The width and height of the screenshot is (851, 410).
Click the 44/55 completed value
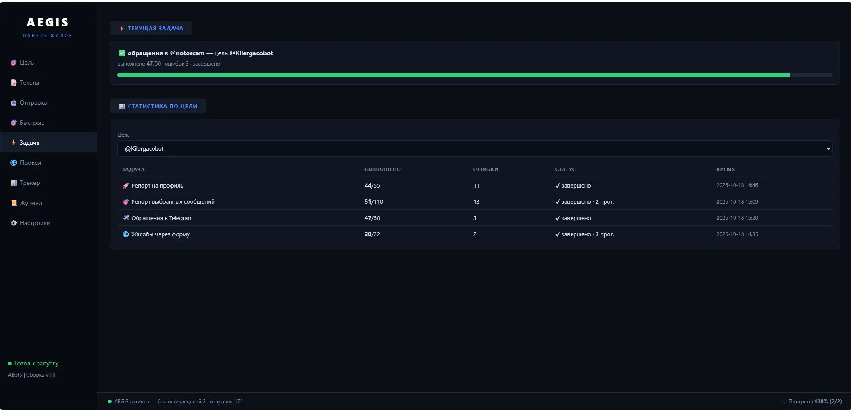[x=372, y=186]
